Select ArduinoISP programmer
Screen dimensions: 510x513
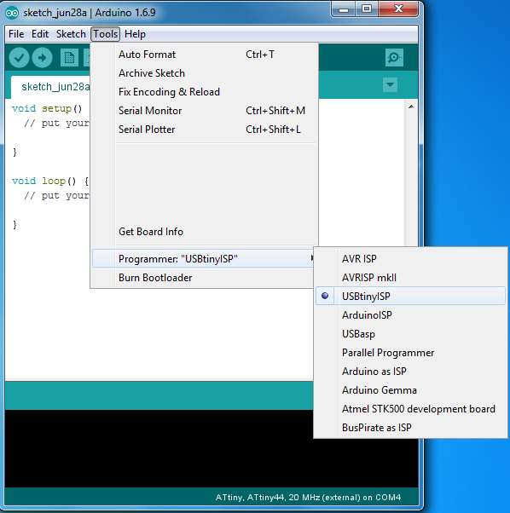[410, 315]
